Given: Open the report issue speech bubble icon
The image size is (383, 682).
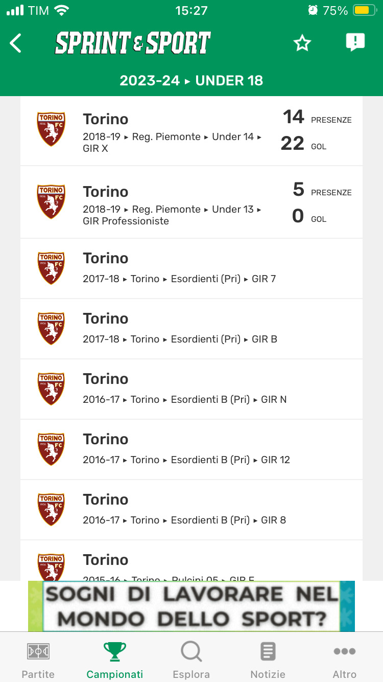Looking at the screenshot, I should pyautogui.click(x=355, y=42).
